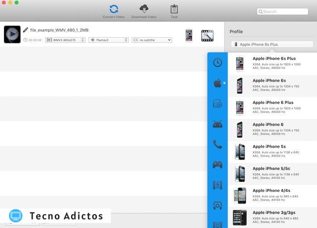The height and width of the screenshot is (228, 317).
Task: Expand the ffwmav2 audio track dropdown
Action: pyautogui.click(x=109, y=40)
